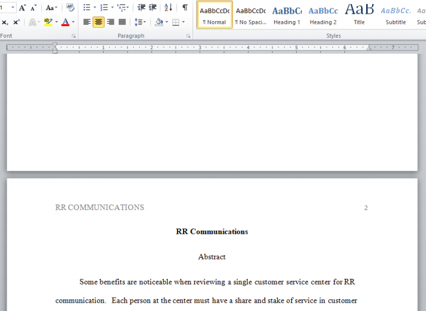
Task: Increase the paragraph indent
Action: (153, 8)
